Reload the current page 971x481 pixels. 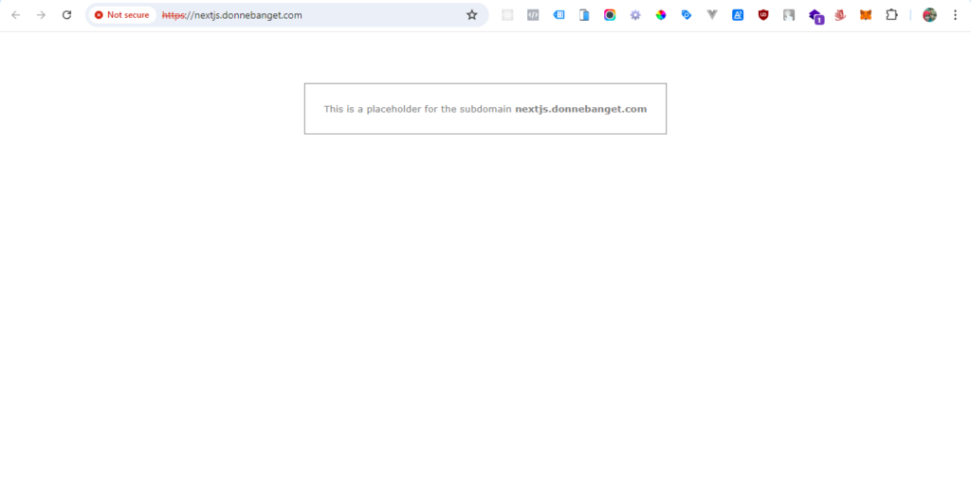pos(67,15)
